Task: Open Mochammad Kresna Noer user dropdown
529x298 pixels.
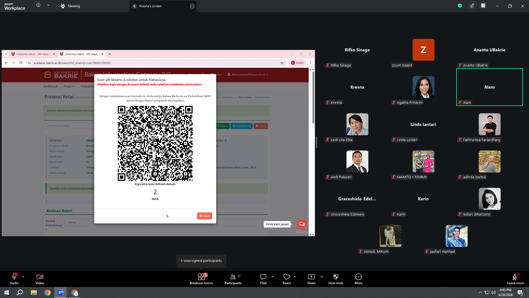Action: pyautogui.click(x=248, y=74)
